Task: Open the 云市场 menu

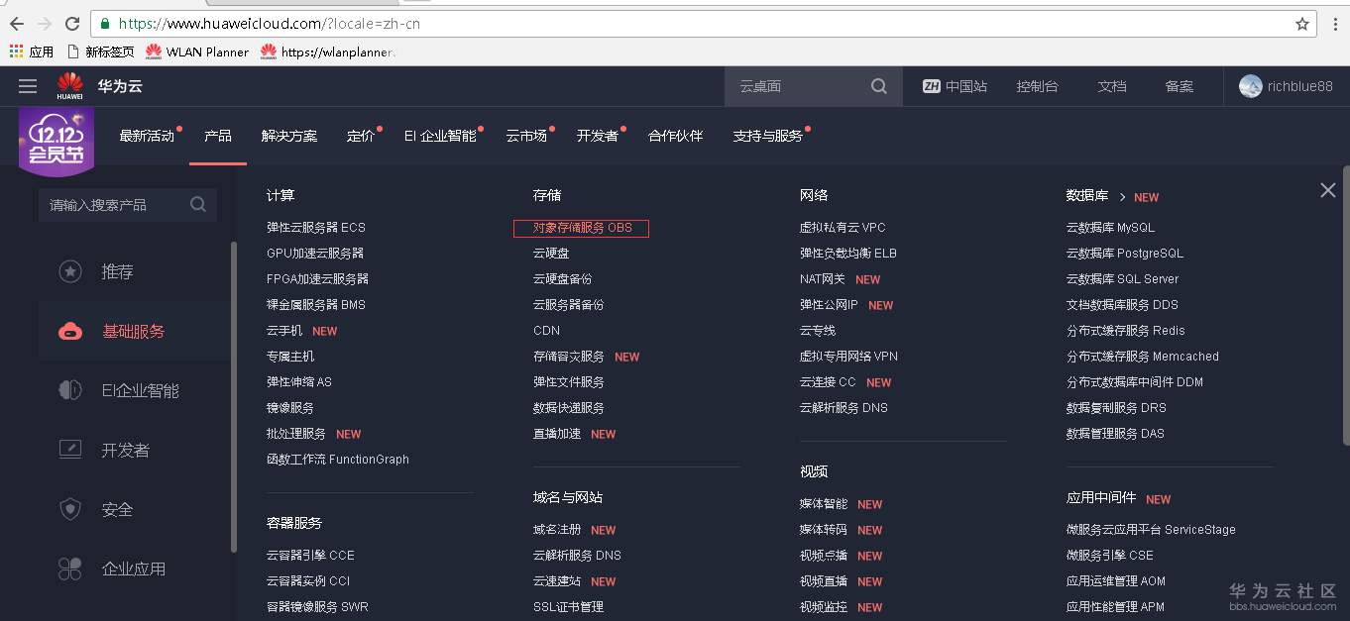Action: click(x=526, y=136)
